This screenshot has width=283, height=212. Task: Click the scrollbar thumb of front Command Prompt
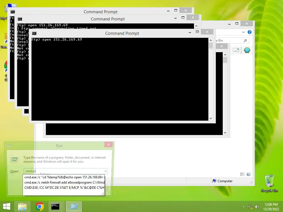211,46
